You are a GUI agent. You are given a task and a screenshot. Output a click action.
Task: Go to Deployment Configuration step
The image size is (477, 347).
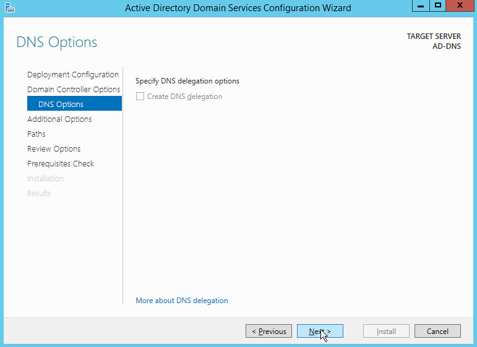click(x=72, y=75)
